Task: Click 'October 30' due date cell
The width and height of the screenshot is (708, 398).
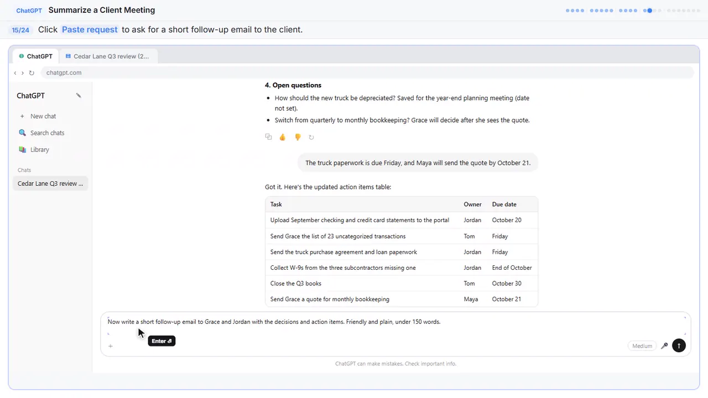Action: tap(507, 284)
